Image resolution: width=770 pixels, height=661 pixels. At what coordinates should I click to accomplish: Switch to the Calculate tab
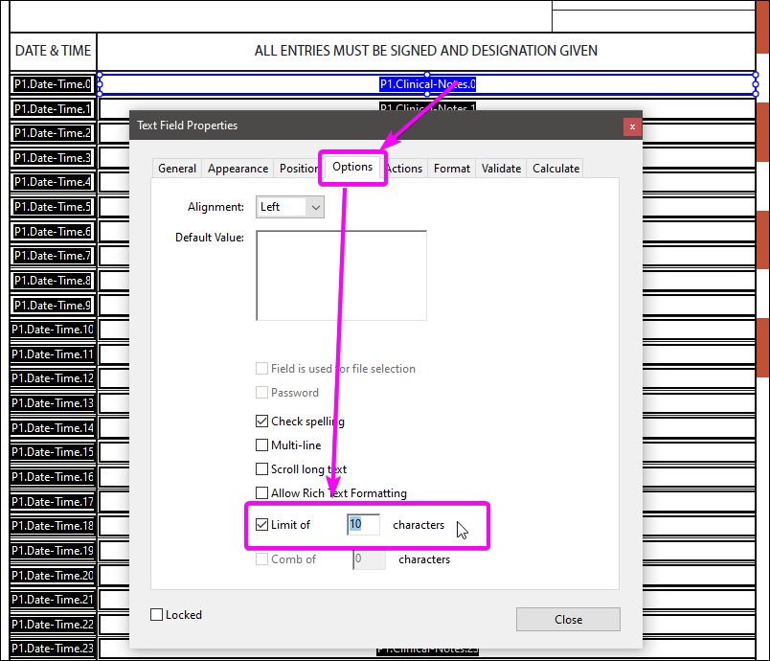point(555,168)
